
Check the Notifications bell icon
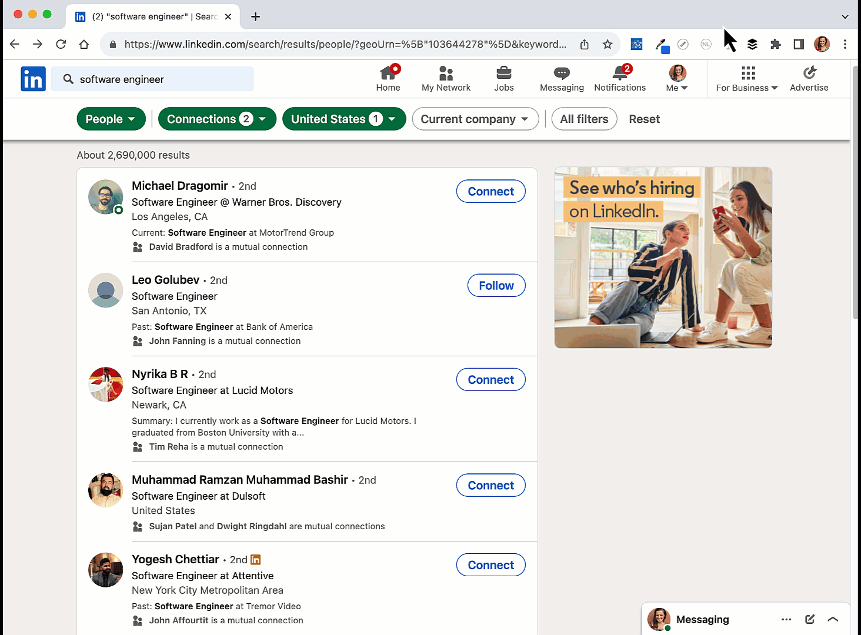pos(620,73)
